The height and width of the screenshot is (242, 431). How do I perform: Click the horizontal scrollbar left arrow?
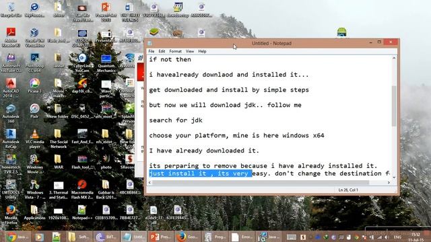point(150,182)
